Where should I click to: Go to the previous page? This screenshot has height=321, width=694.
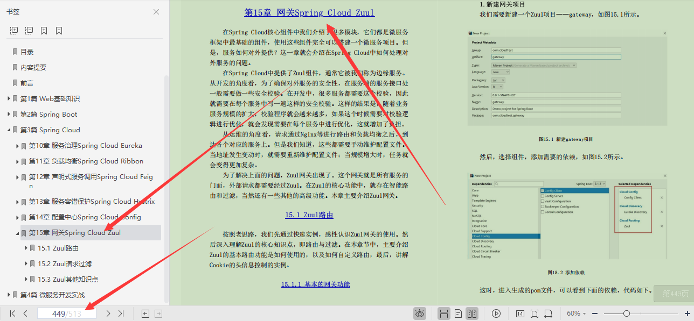click(25, 313)
